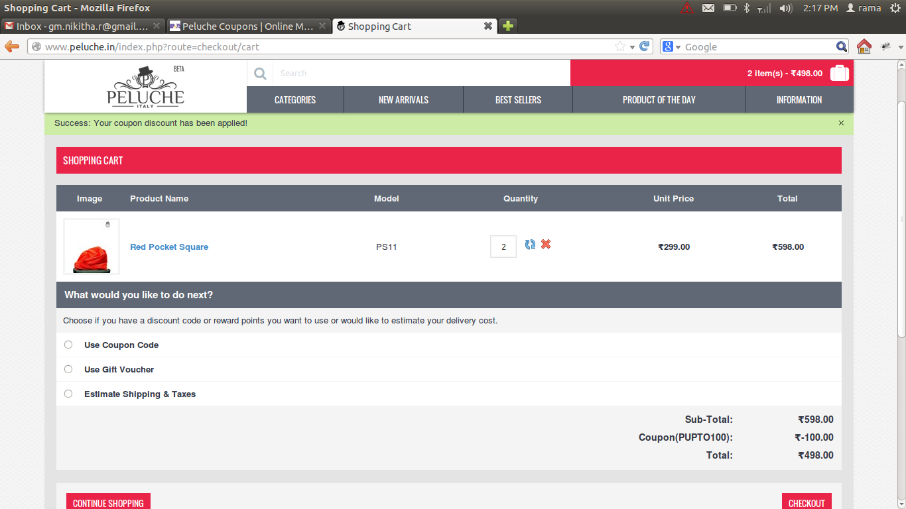This screenshot has height=509, width=906.
Task: Remove Red Pocket Square with red X
Action: pos(546,245)
